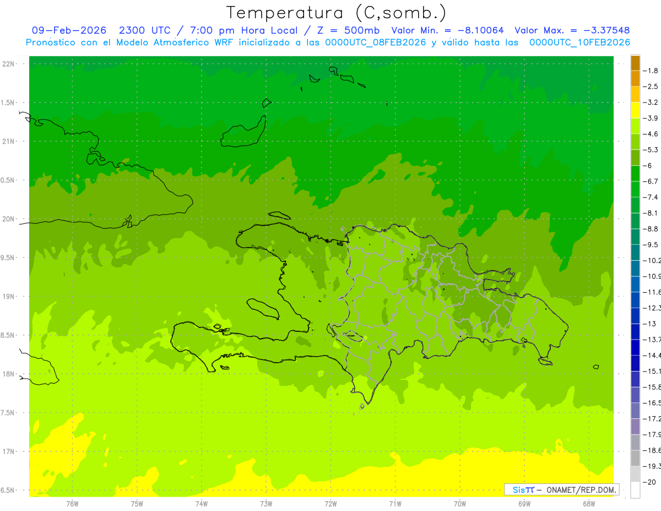
Task: Click 'Valor Min. = -8.10064' text
Action: tap(447, 30)
